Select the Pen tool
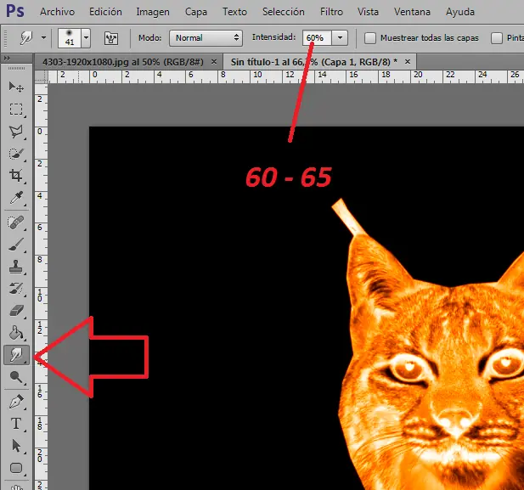Screen dimensions: 524x490 click(15, 402)
